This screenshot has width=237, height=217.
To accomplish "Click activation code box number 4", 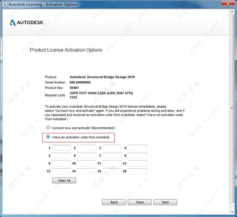I will click(x=137, y=148).
